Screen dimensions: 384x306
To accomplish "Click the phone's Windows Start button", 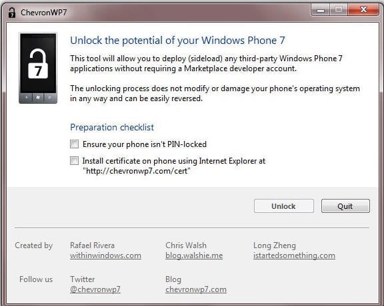I will tap(38, 98).
